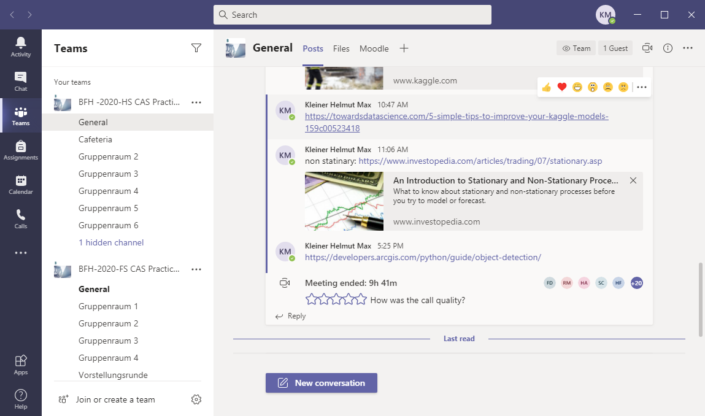The image size is (705, 416).
Task: React with the thumbs up emoji
Action: (x=546, y=87)
